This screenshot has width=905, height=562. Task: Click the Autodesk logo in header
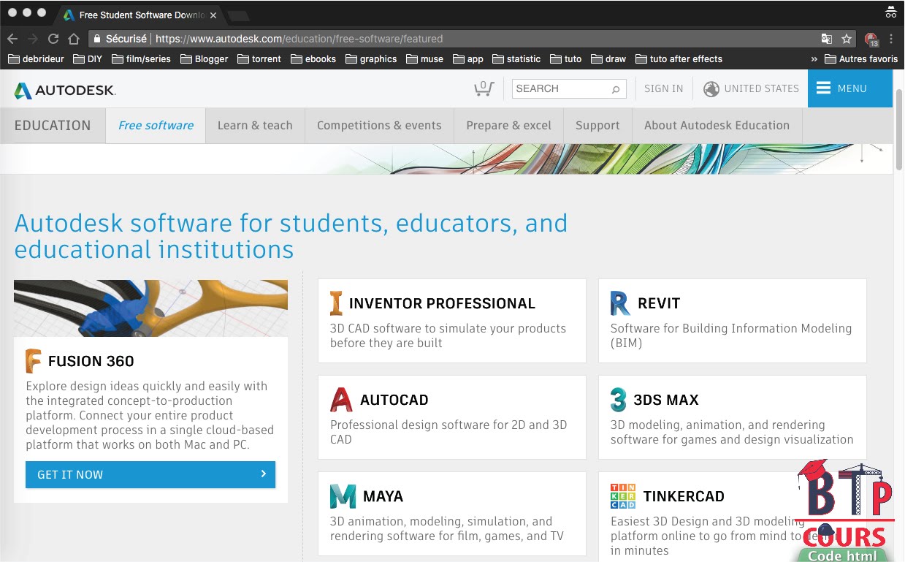[x=64, y=91]
